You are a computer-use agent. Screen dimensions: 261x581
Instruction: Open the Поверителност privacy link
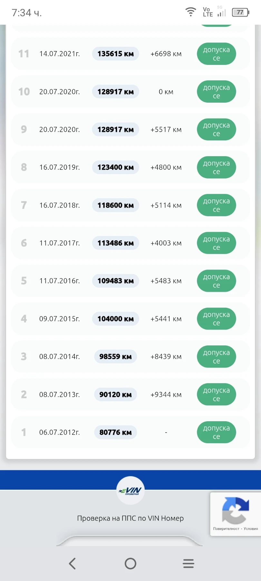click(x=226, y=529)
